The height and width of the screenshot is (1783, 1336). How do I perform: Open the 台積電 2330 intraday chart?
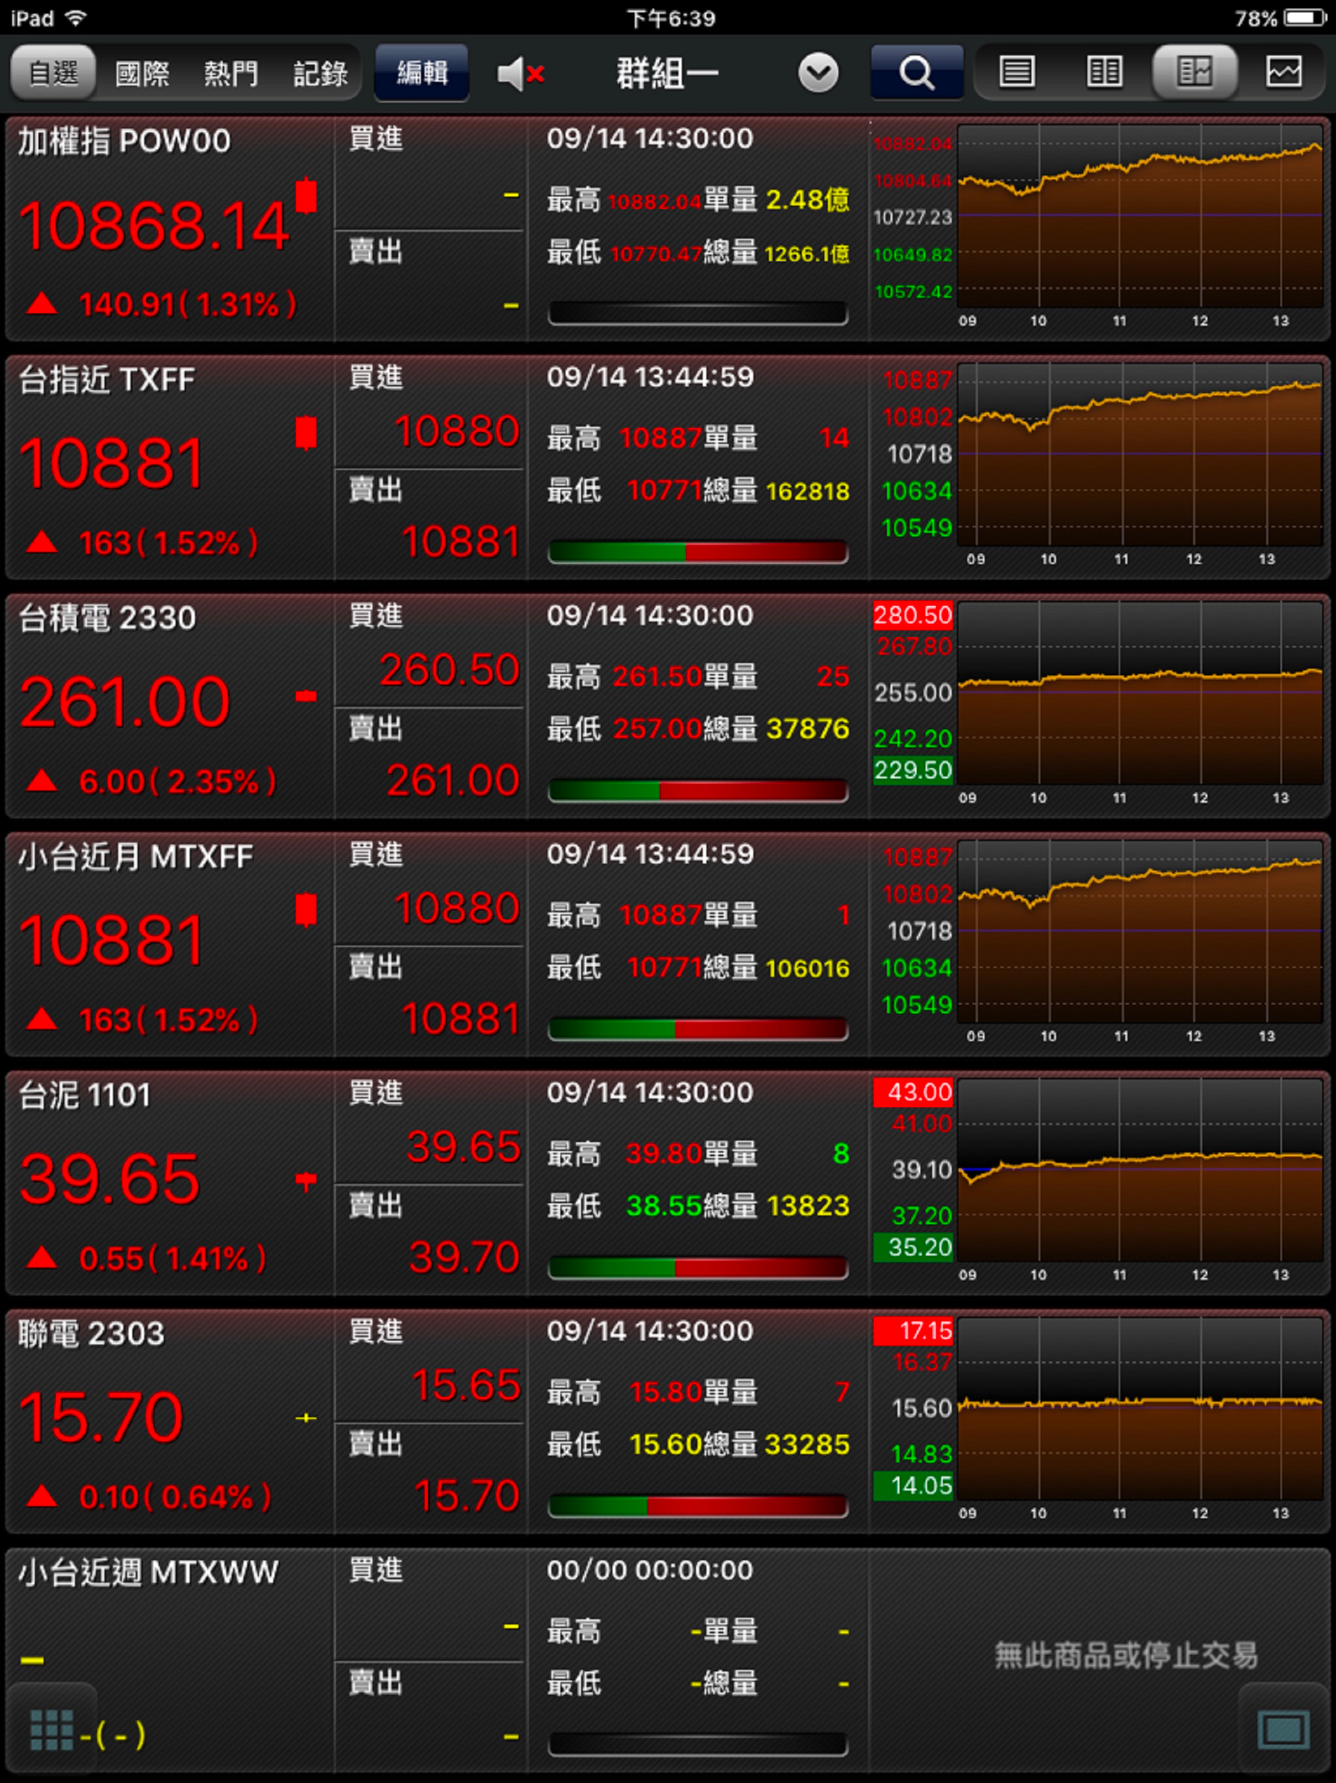1140,692
